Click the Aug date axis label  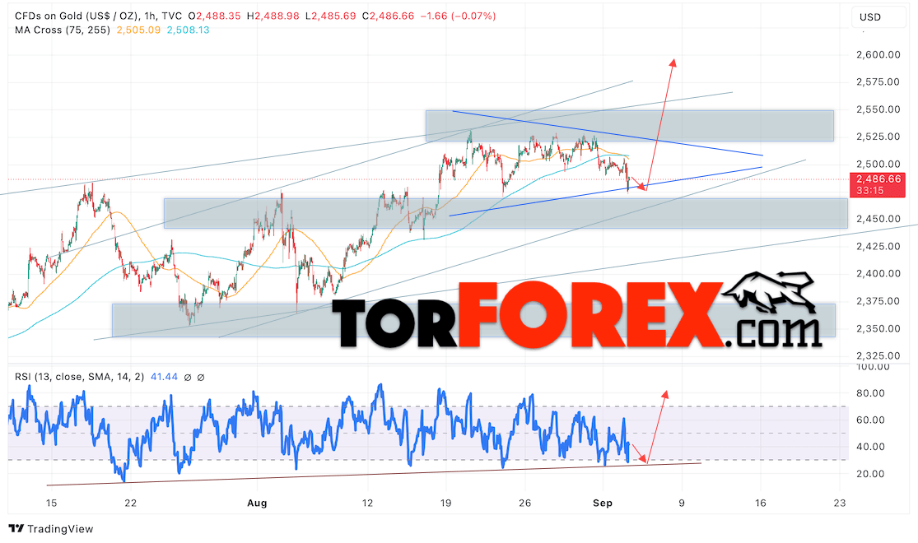point(257,504)
